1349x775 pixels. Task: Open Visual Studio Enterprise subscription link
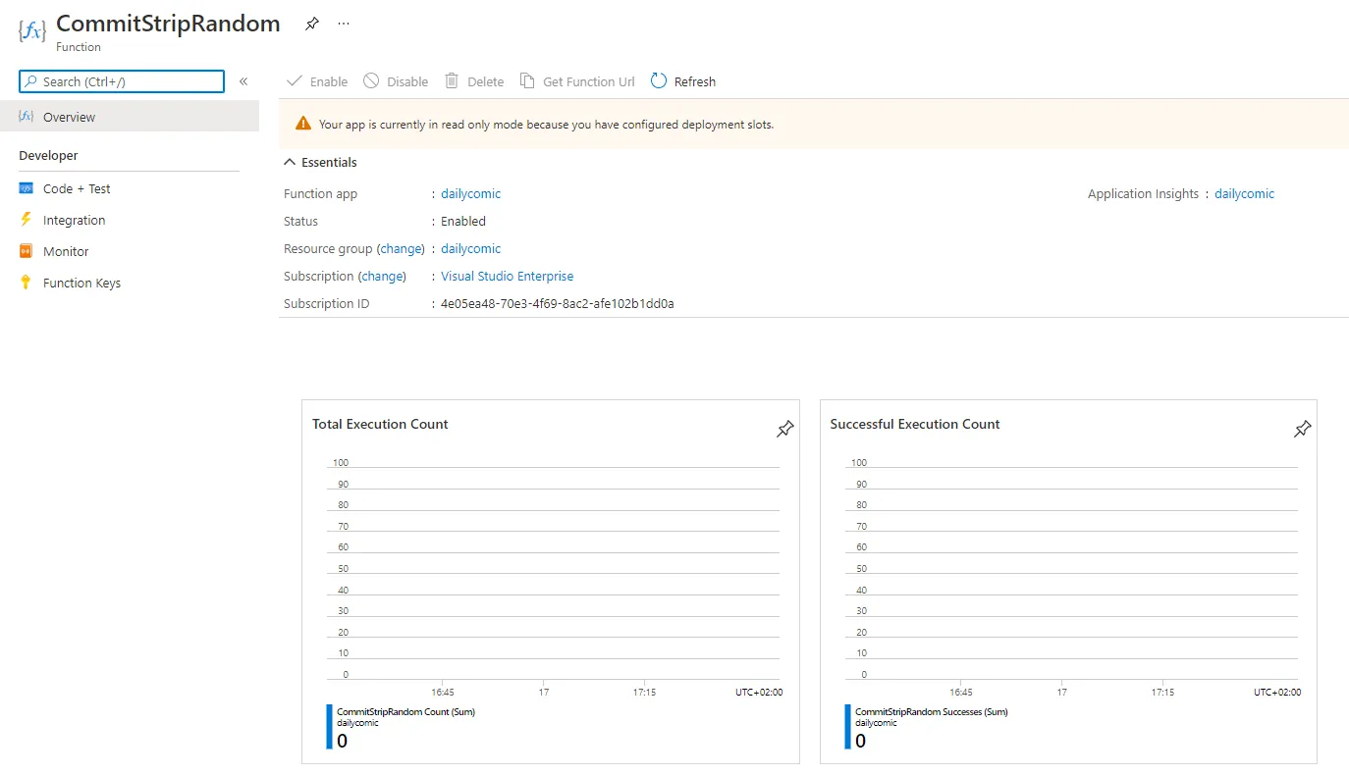(507, 276)
